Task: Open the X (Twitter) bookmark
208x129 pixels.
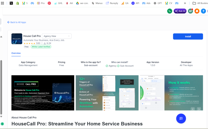Action: [11, 3]
